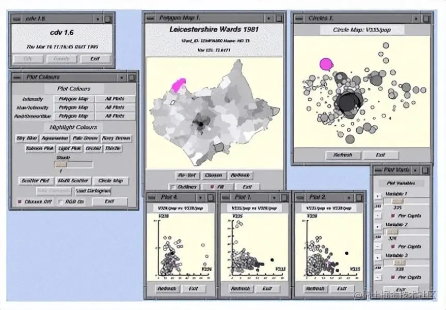Refresh the Plot 1 scatter plot

[x=241, y=289]
